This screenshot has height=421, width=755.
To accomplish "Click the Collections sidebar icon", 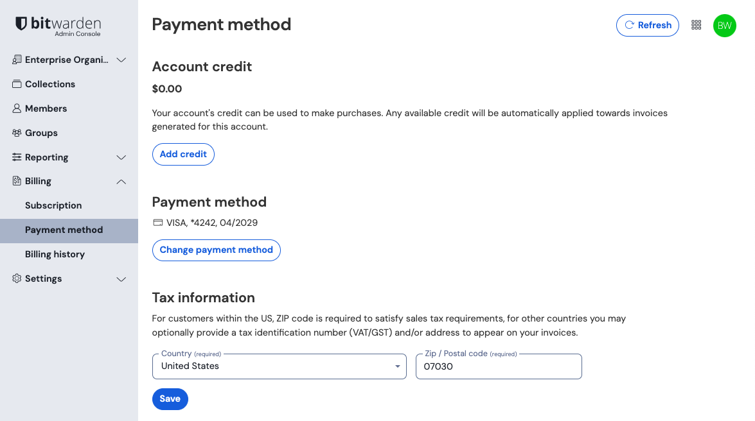I will [17, 84].
